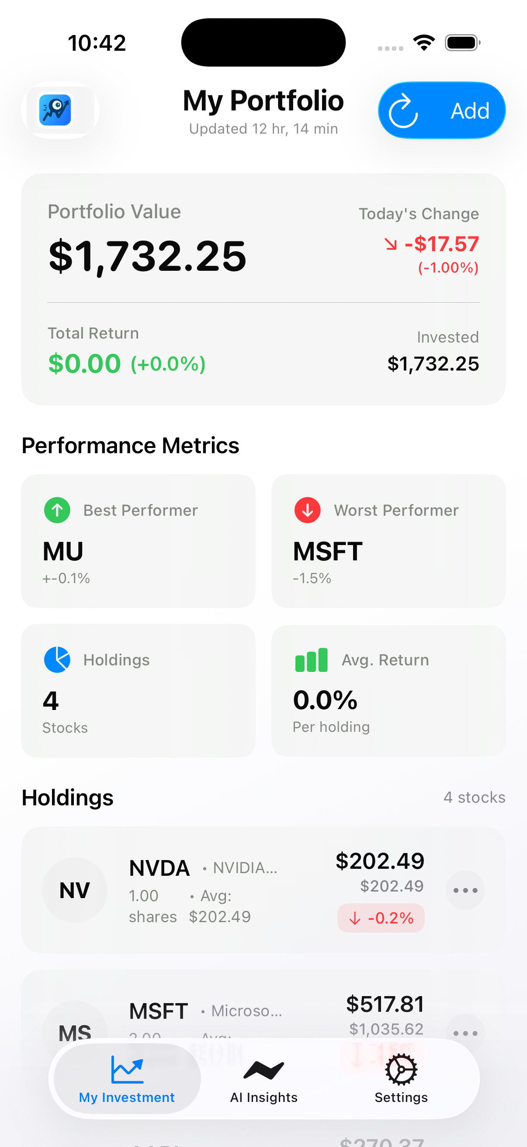Open the Best Performer MU card

[139, 541]
